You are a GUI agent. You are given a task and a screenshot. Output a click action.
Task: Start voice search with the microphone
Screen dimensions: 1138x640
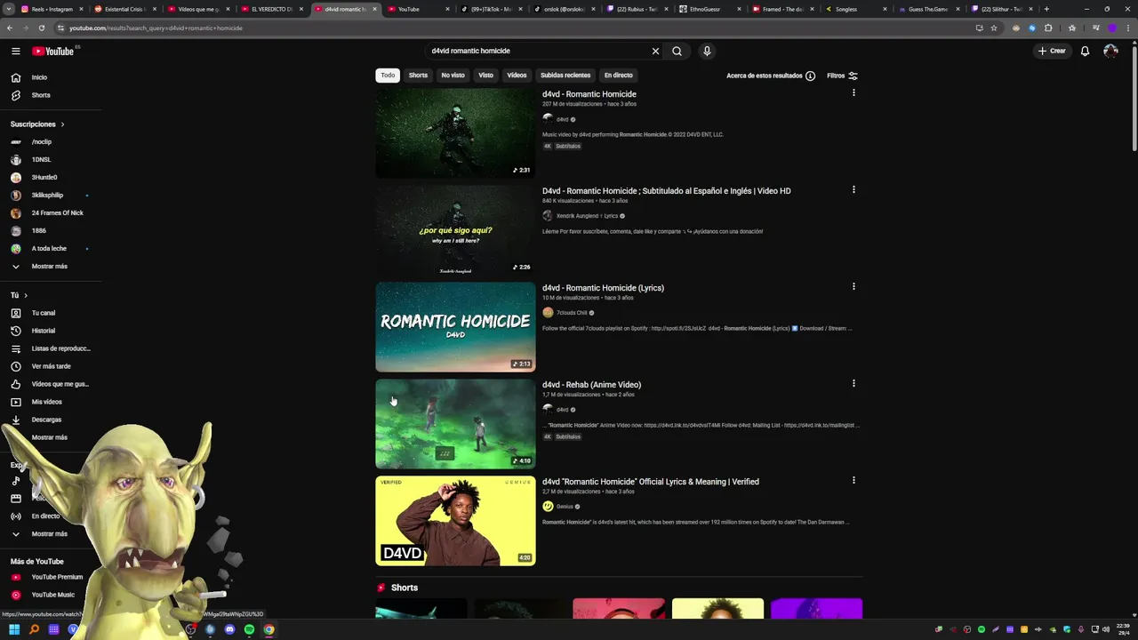(707, 51)
